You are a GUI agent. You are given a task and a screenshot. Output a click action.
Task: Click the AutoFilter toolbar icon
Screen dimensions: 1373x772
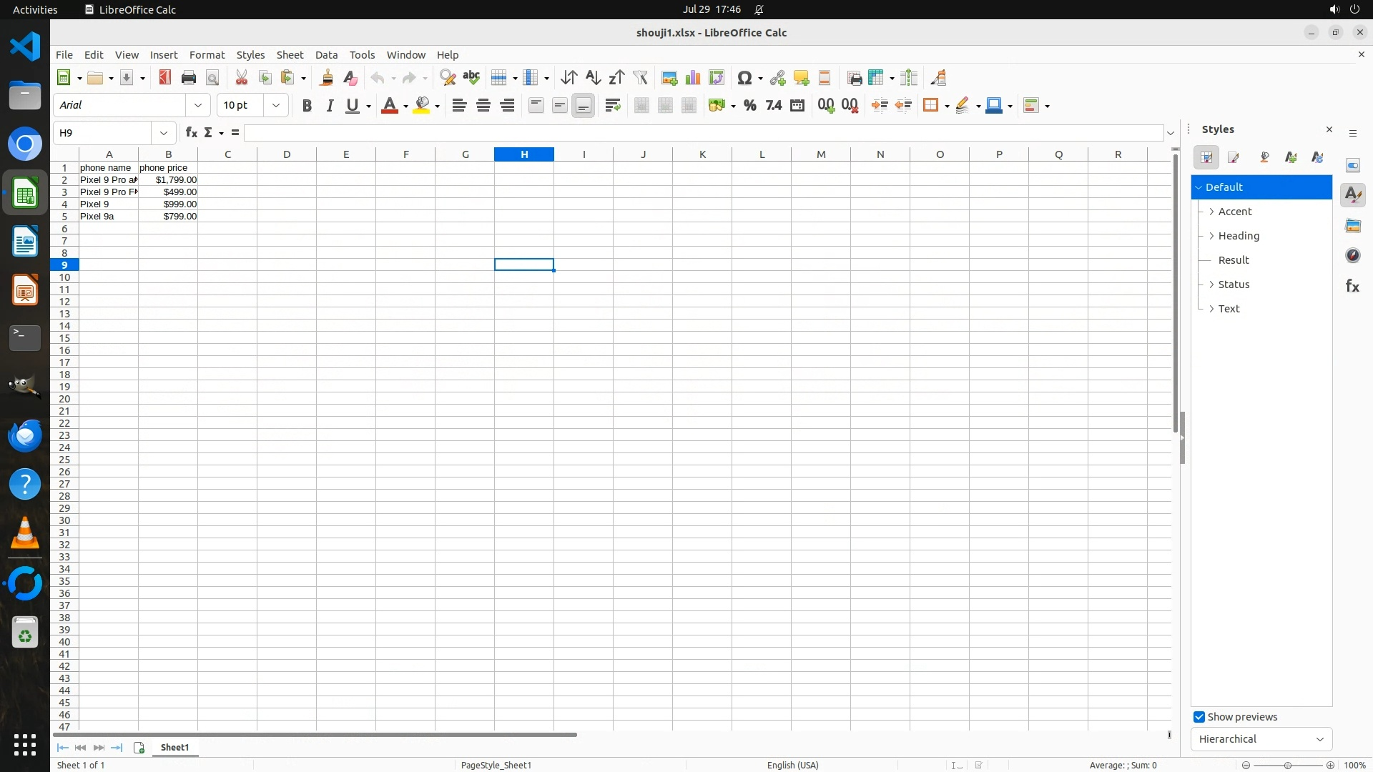[x=640, y=78]
